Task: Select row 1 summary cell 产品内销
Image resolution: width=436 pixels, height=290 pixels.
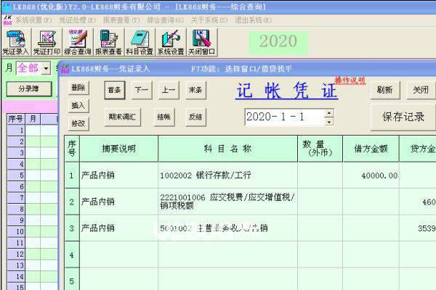Action: (x=118, y=175)
